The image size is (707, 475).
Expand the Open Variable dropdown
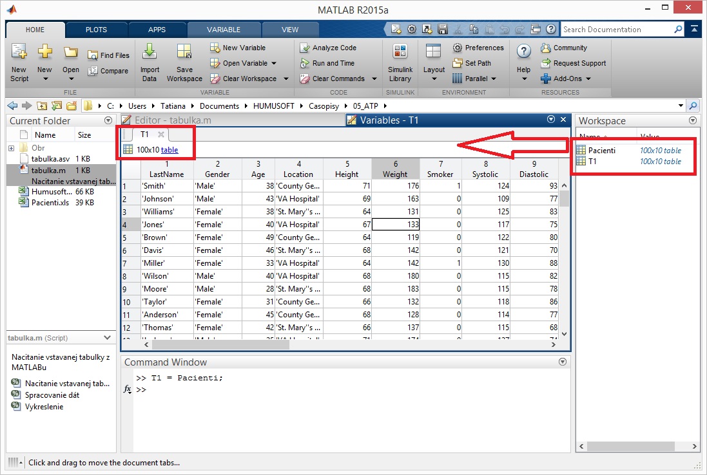click(274, 64)
